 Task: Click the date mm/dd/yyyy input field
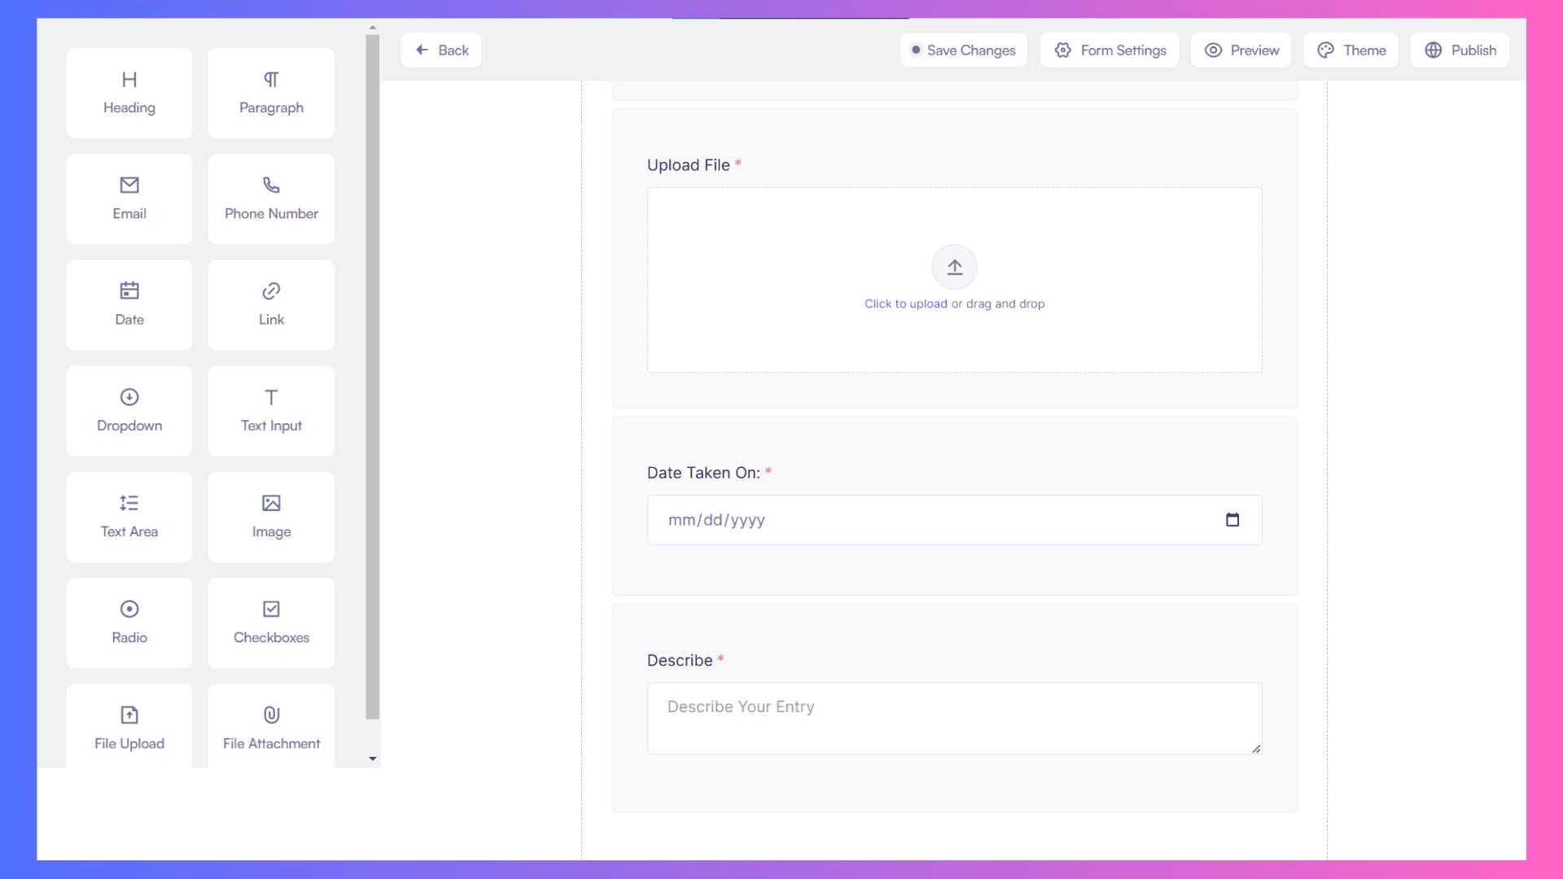pos(954,519)
